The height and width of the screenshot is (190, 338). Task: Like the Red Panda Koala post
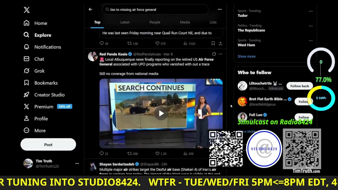pos(157,154)
